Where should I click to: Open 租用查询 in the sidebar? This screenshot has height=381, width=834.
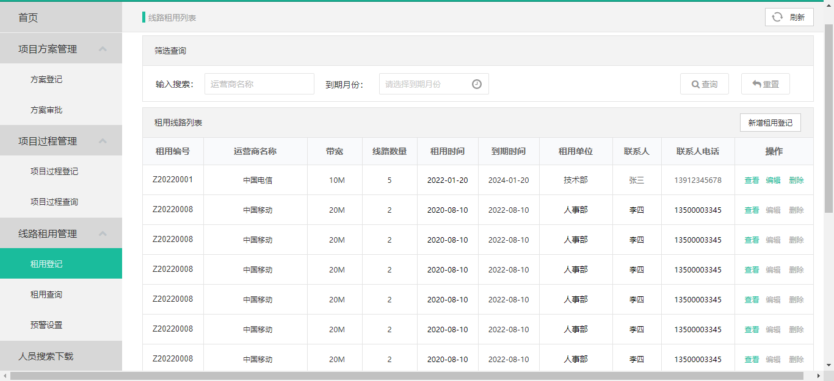pyautogui.click(x=61, y=294)
